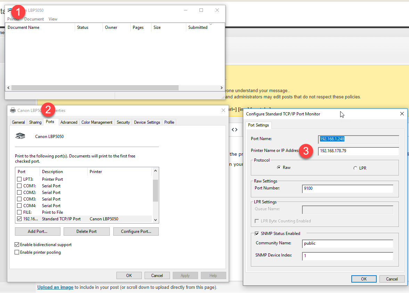Click the Delete Port button
The image size is (409, 293).
[x=87, y=231]
